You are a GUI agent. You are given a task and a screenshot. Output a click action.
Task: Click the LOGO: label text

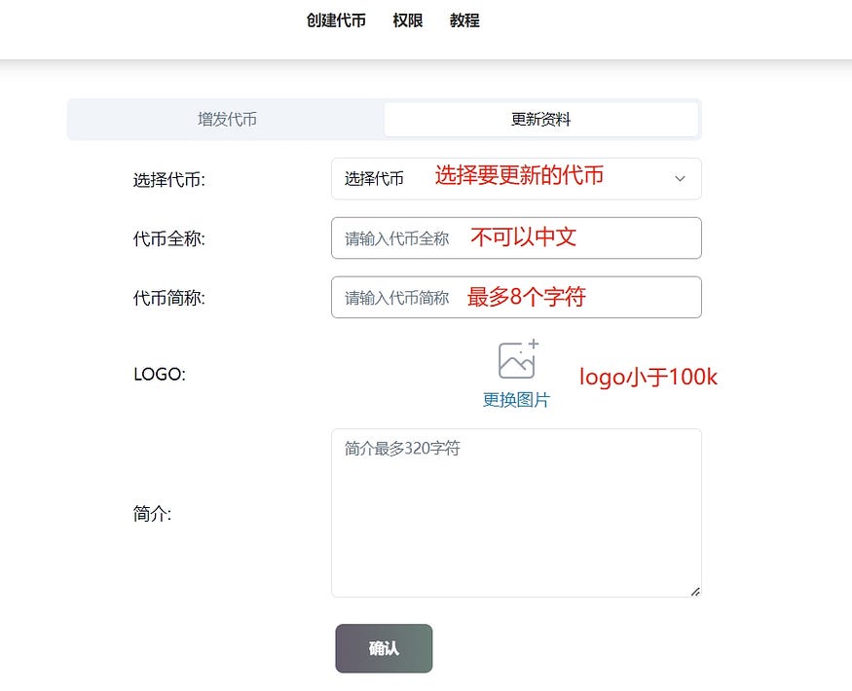(160, 375)
